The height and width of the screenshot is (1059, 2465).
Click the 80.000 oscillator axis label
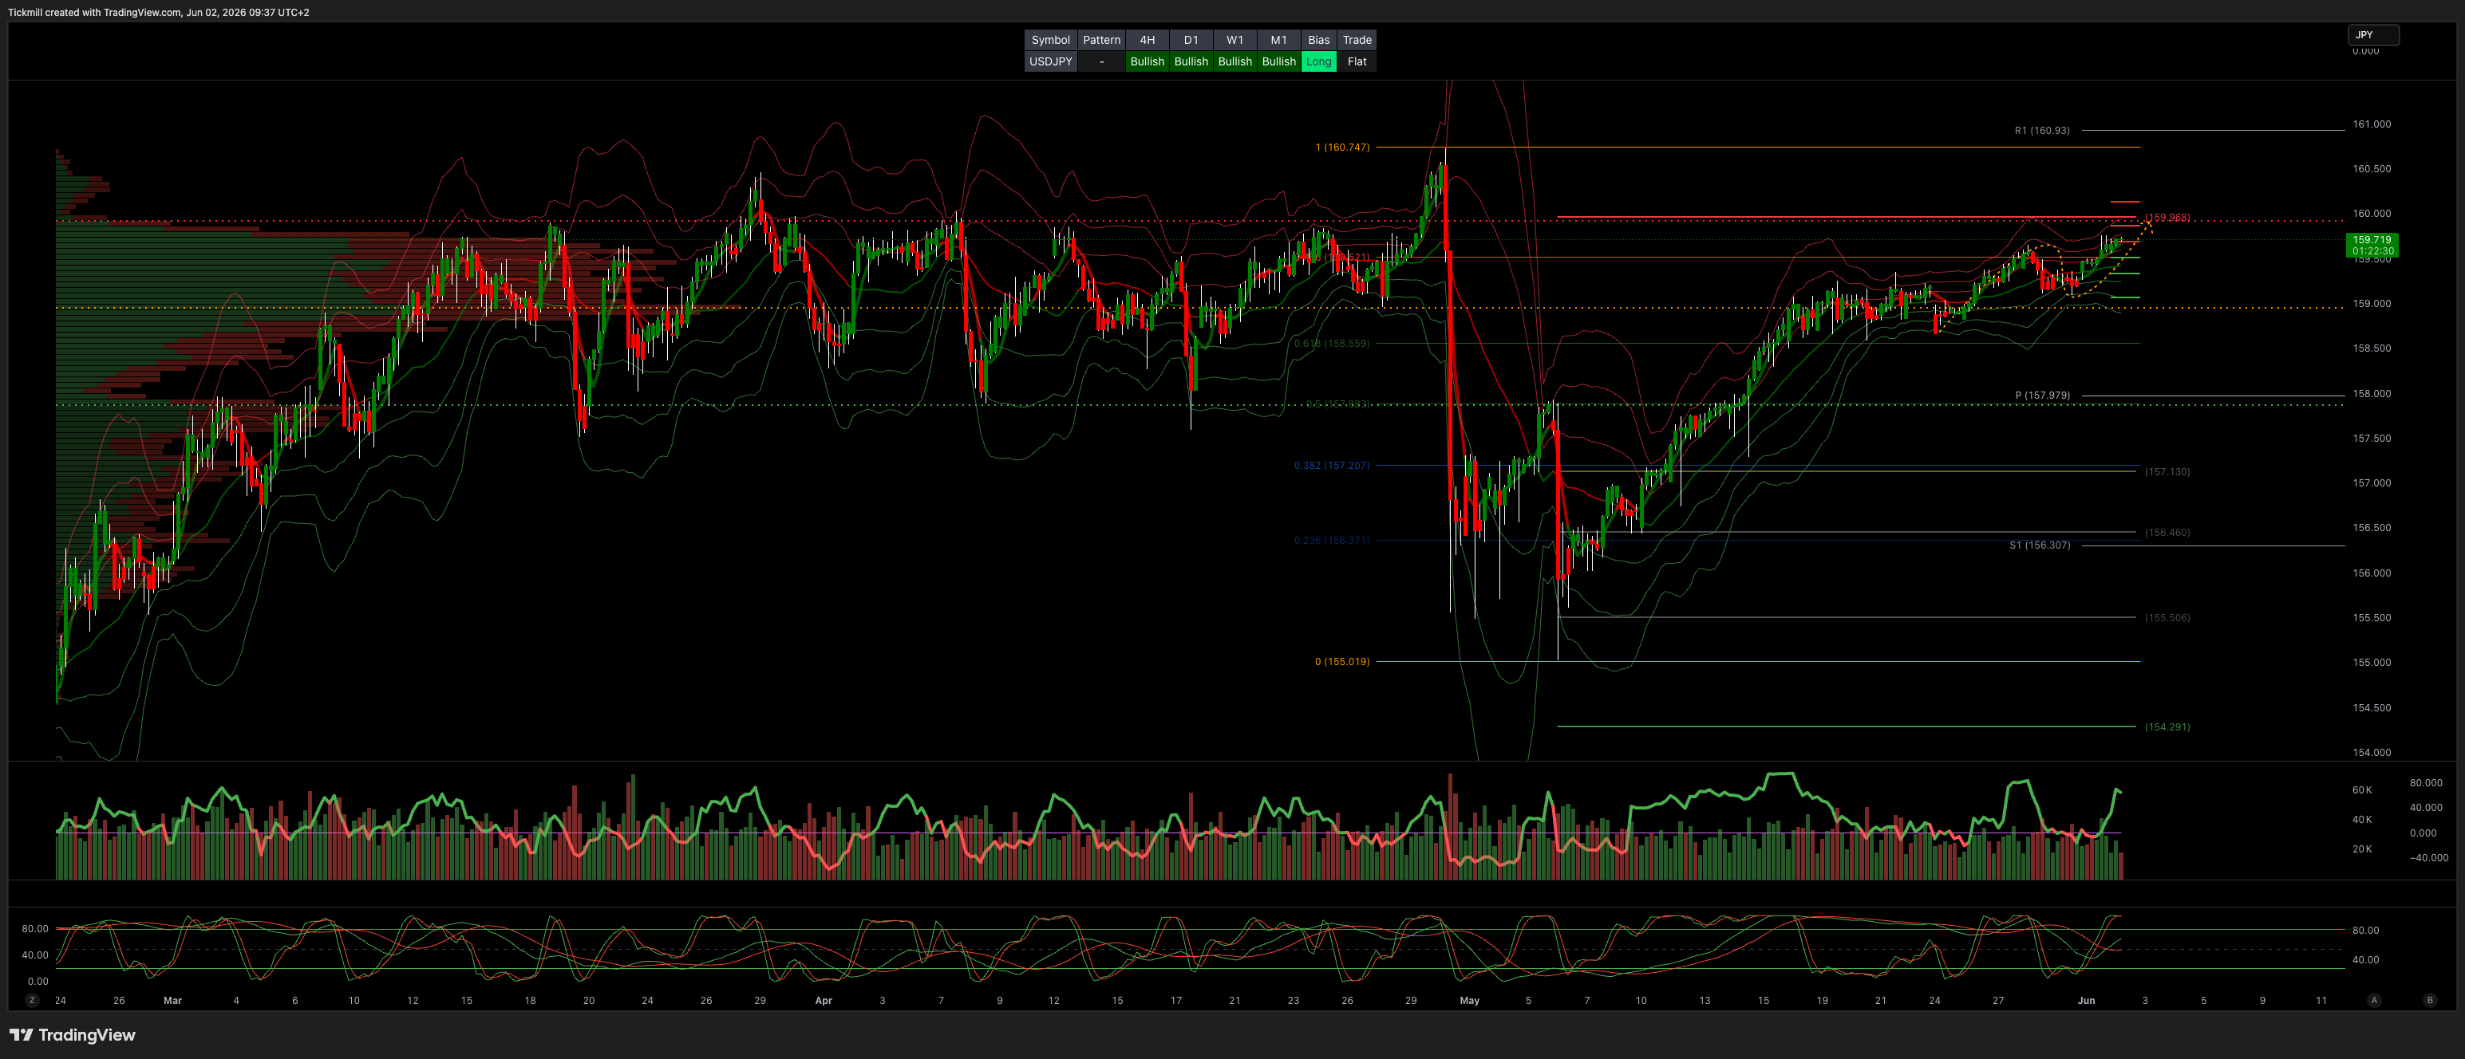tap(2426, 782)
